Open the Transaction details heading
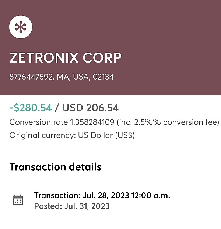The height and width of the screenshot is (229, 221). 55,167
